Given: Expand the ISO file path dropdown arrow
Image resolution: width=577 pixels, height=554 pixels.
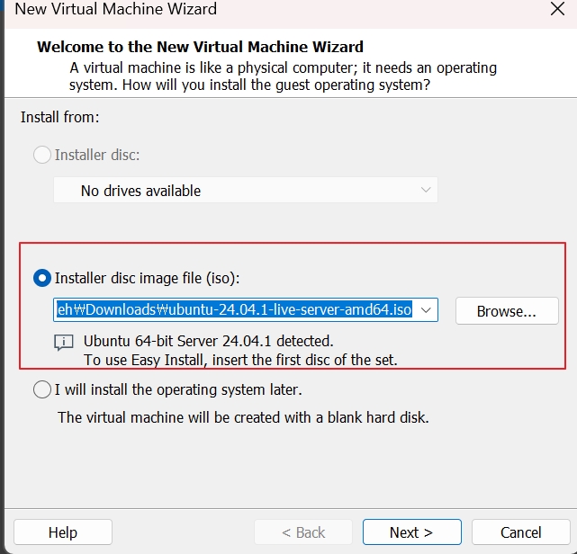Looking at the screenshot, I should click(426, 310).
